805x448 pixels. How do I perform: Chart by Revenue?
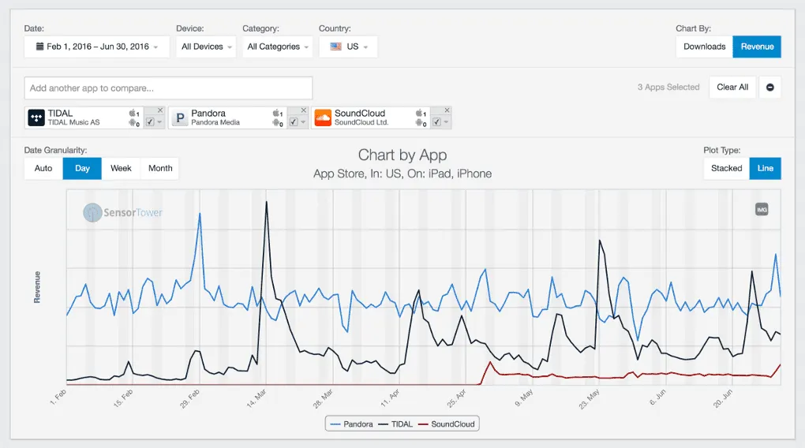click(757, 47)
